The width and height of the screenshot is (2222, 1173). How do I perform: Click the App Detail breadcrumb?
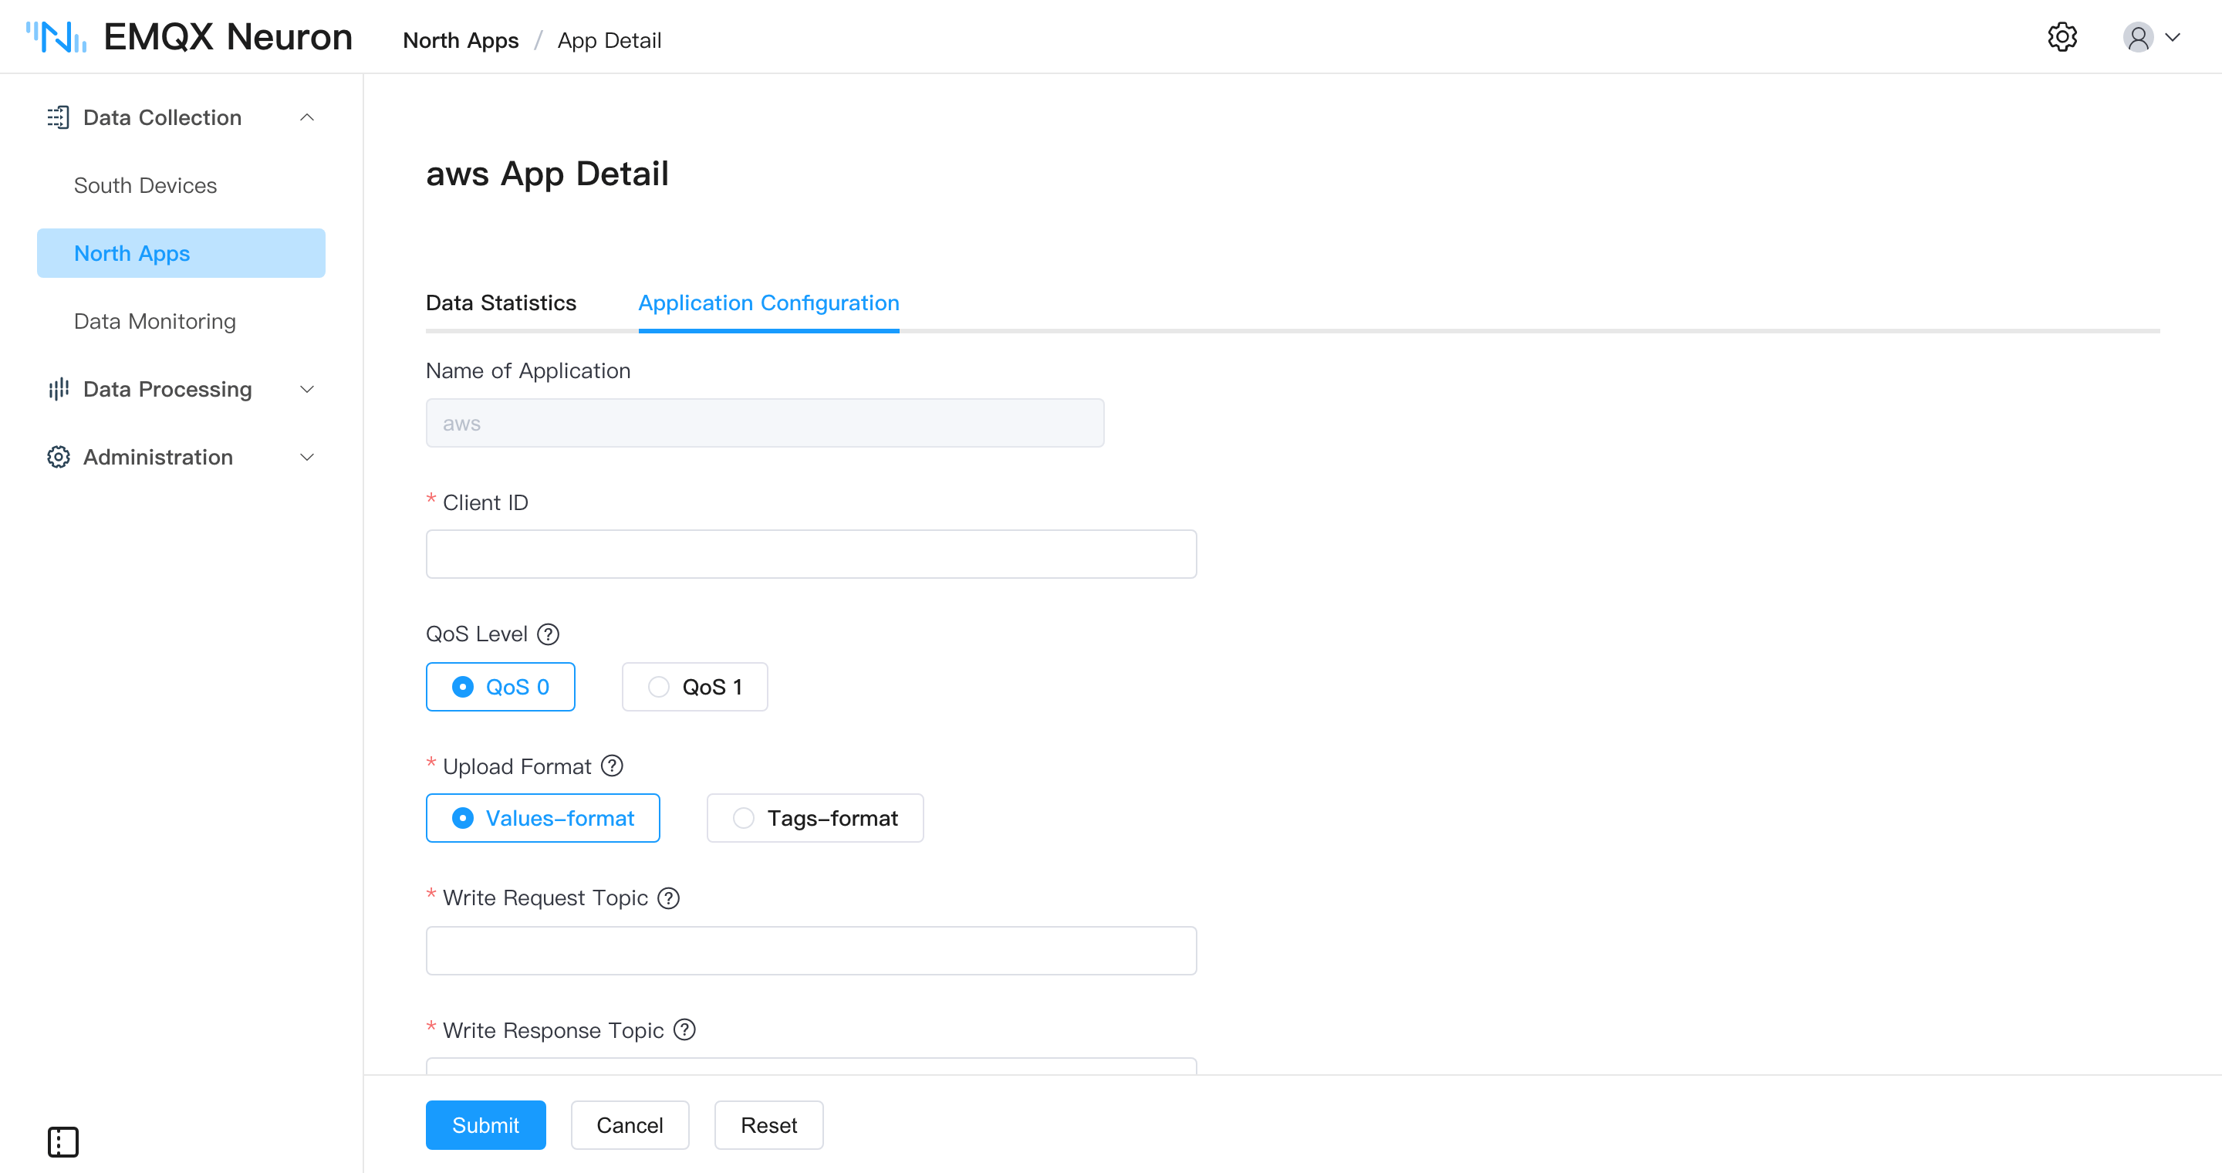click(x=609, y=41)
